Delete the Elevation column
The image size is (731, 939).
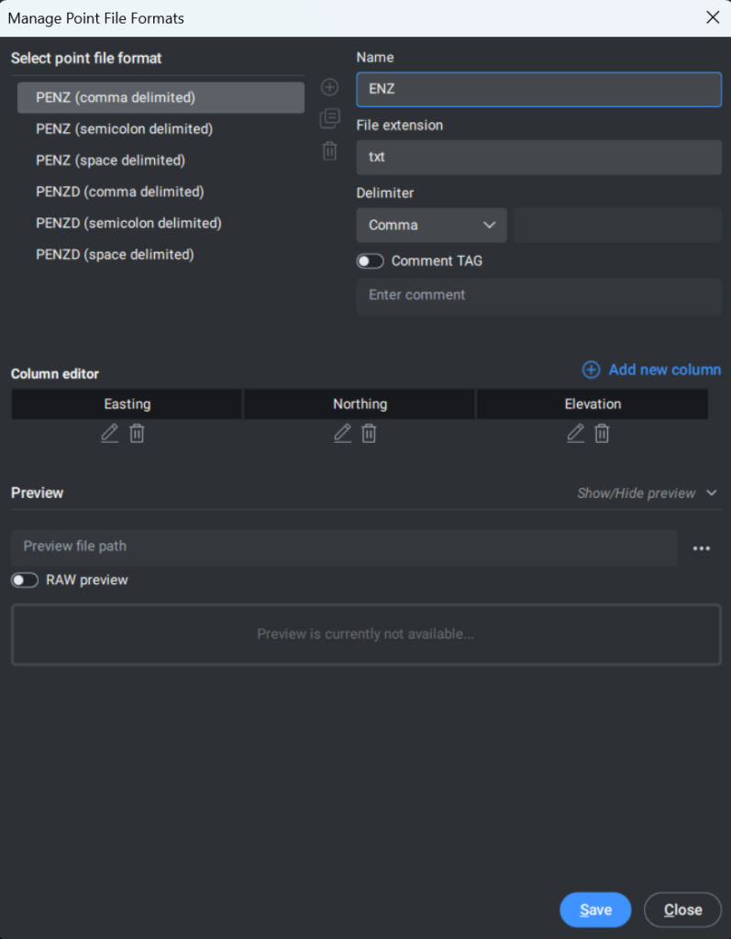603,433
